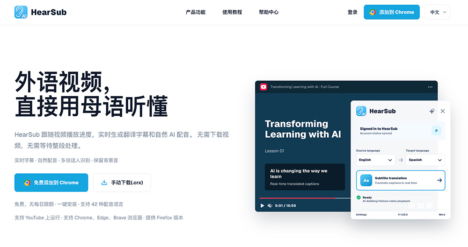Click the Aa subtitle translation icon

[366, 180]
